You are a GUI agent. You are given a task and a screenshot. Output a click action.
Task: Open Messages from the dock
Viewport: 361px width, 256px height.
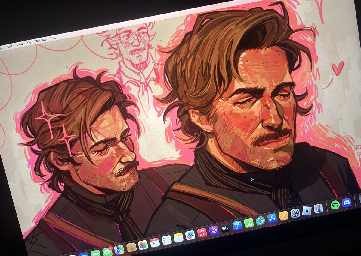pos(107,252)
